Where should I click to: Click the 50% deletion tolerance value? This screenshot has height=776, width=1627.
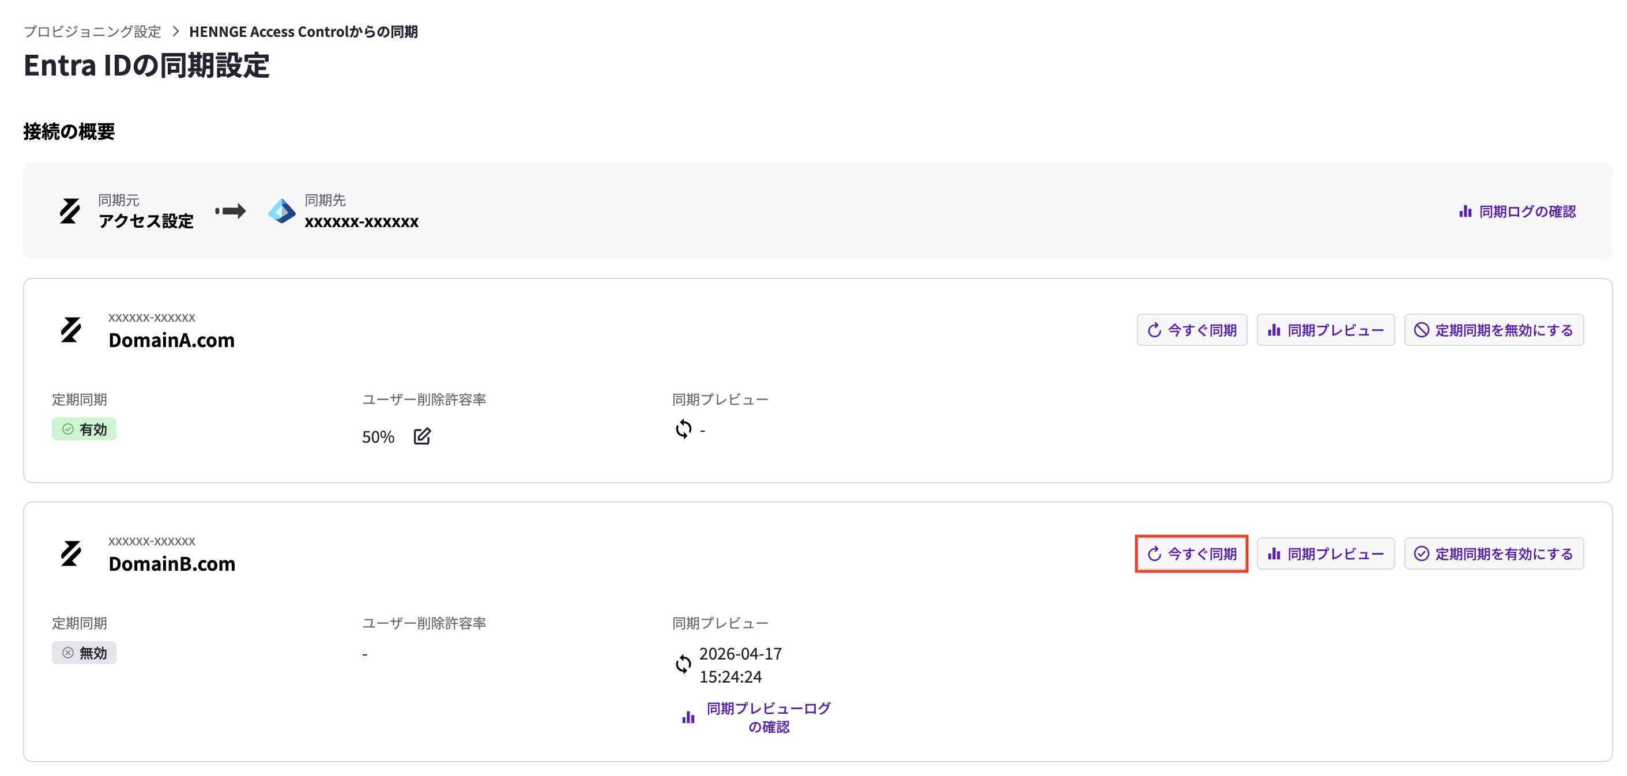pyautogui.click(x=378, y=437)
